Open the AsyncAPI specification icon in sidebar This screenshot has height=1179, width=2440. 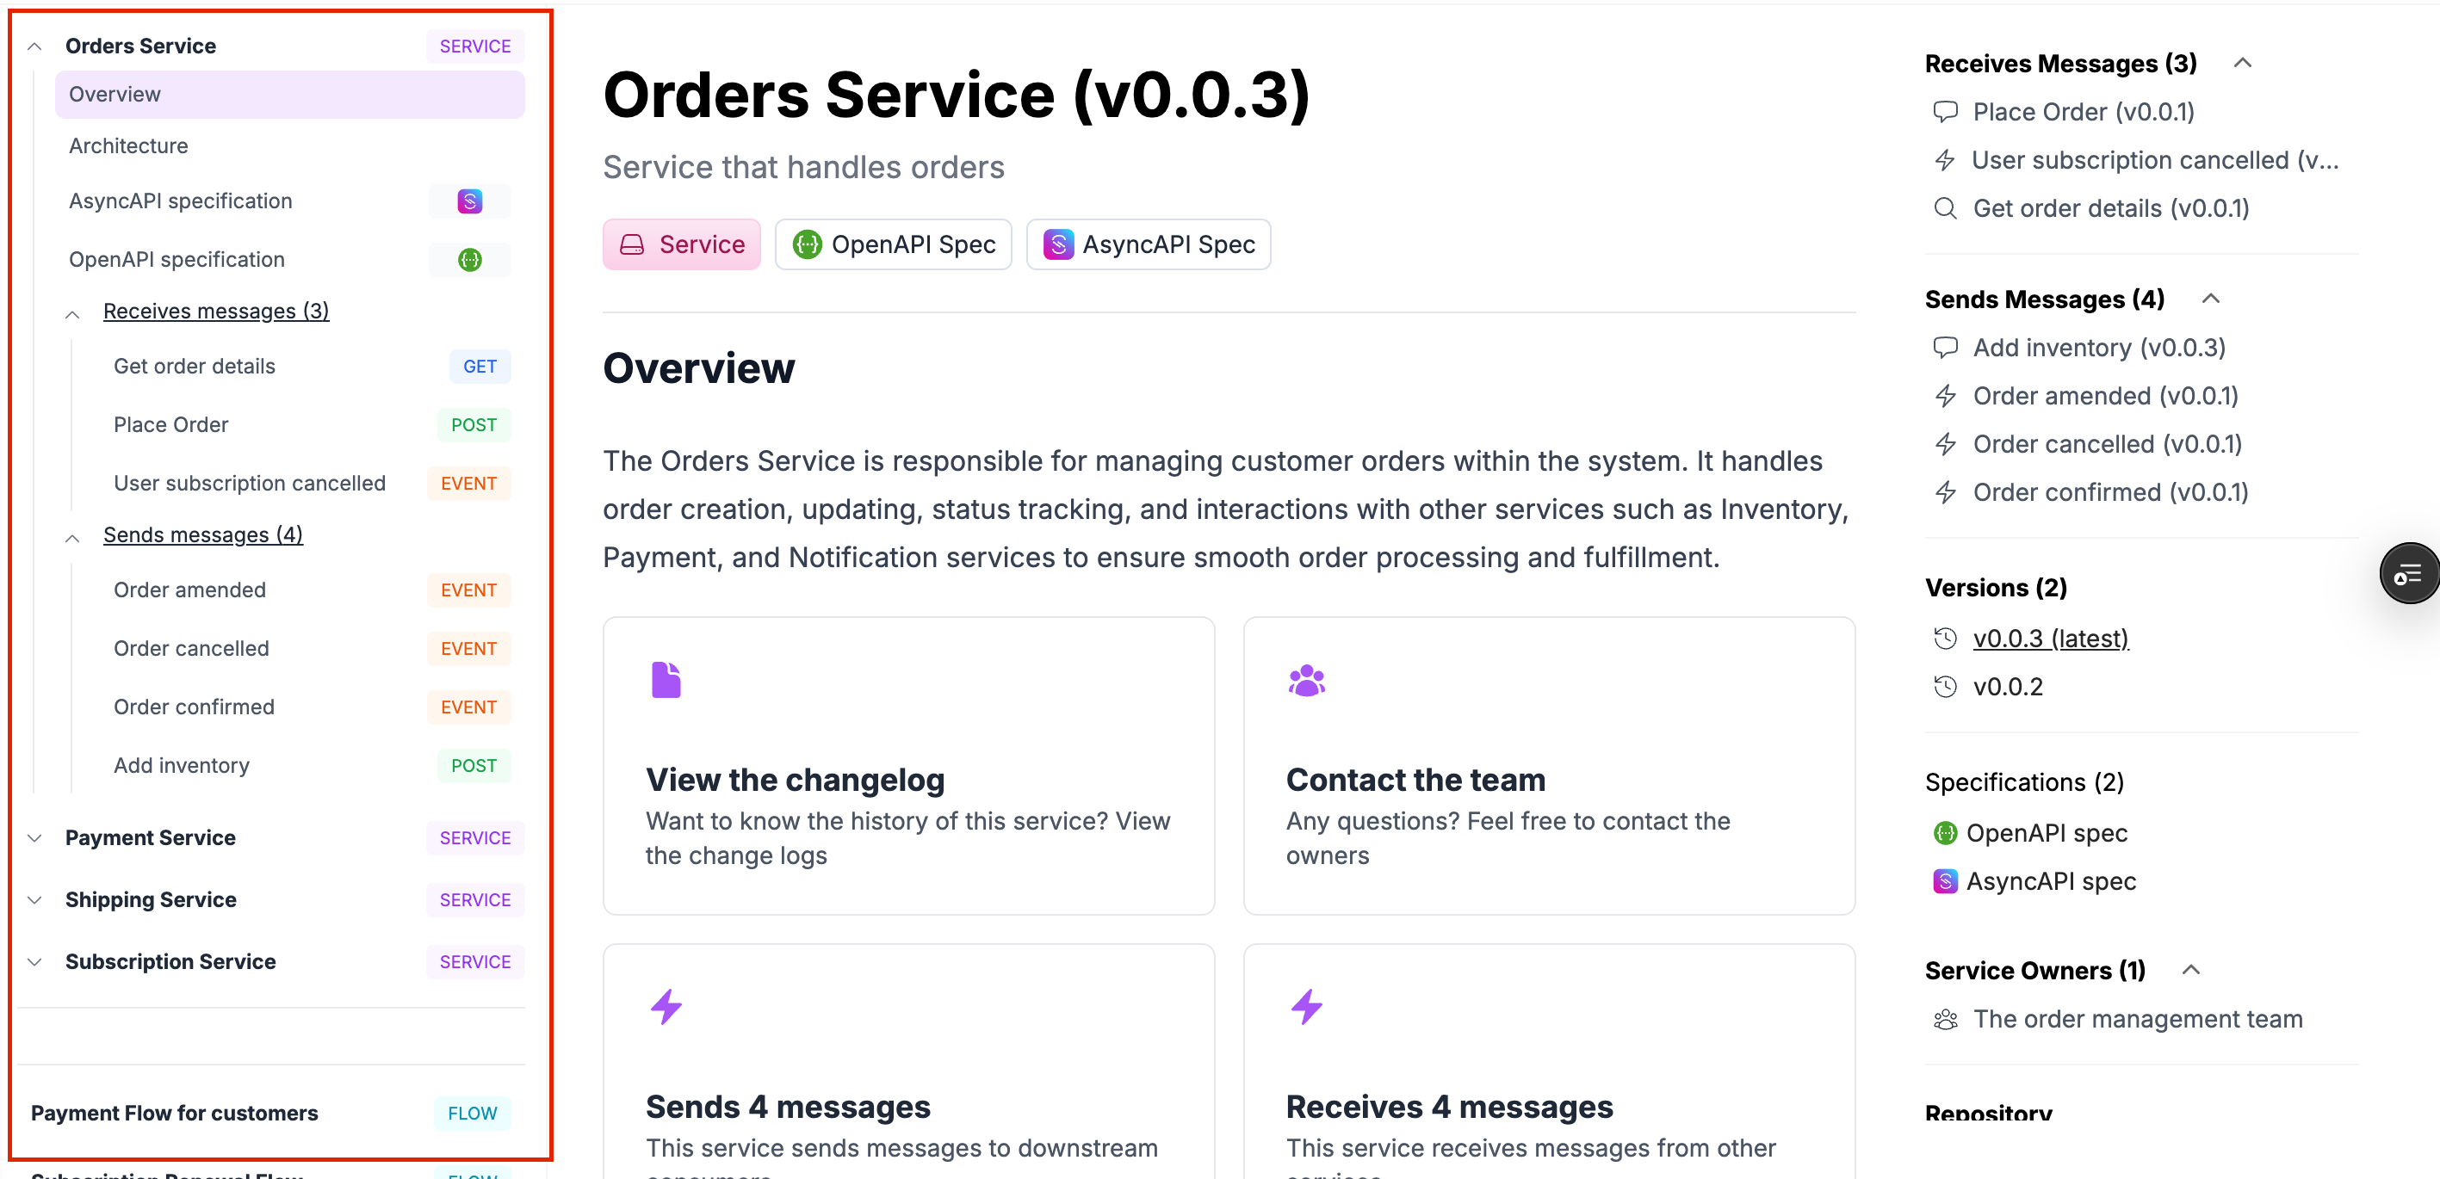[469, 201]
